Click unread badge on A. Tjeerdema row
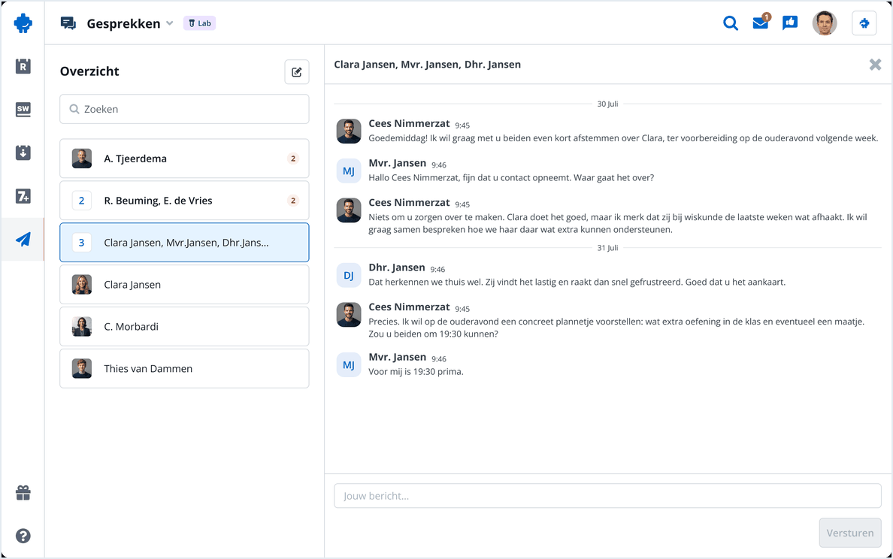This screenshot has width=893, height=559. point(293,159)
